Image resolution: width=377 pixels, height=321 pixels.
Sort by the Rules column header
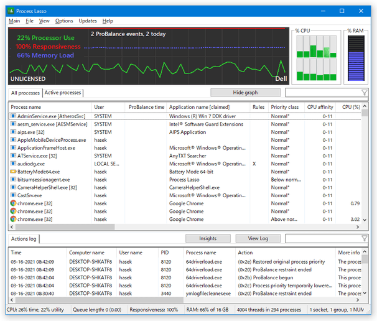tap(259, 107)
